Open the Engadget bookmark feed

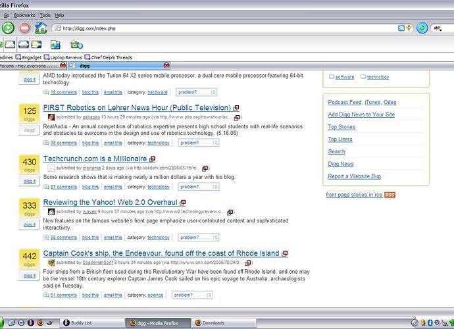pos(28,57)
